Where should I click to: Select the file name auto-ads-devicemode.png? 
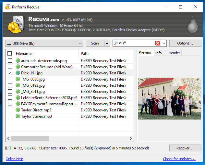click(44, 61)
